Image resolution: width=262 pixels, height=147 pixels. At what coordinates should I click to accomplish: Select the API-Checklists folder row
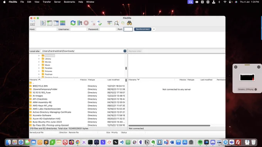(77, 99)
